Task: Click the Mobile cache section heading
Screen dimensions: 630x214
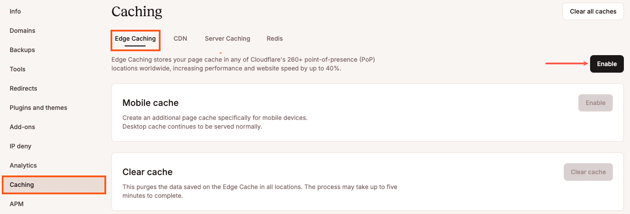Action: tap(150, 103)
